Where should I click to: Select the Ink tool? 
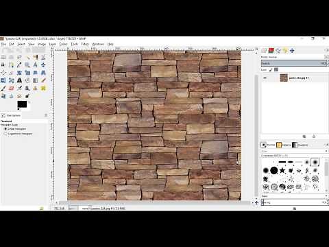(x=27, y=89)
